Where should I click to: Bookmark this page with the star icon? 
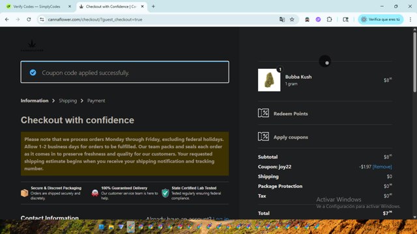point(292,19)
